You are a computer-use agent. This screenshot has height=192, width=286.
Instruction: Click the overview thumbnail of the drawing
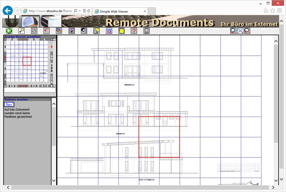(x=27, y=61)
